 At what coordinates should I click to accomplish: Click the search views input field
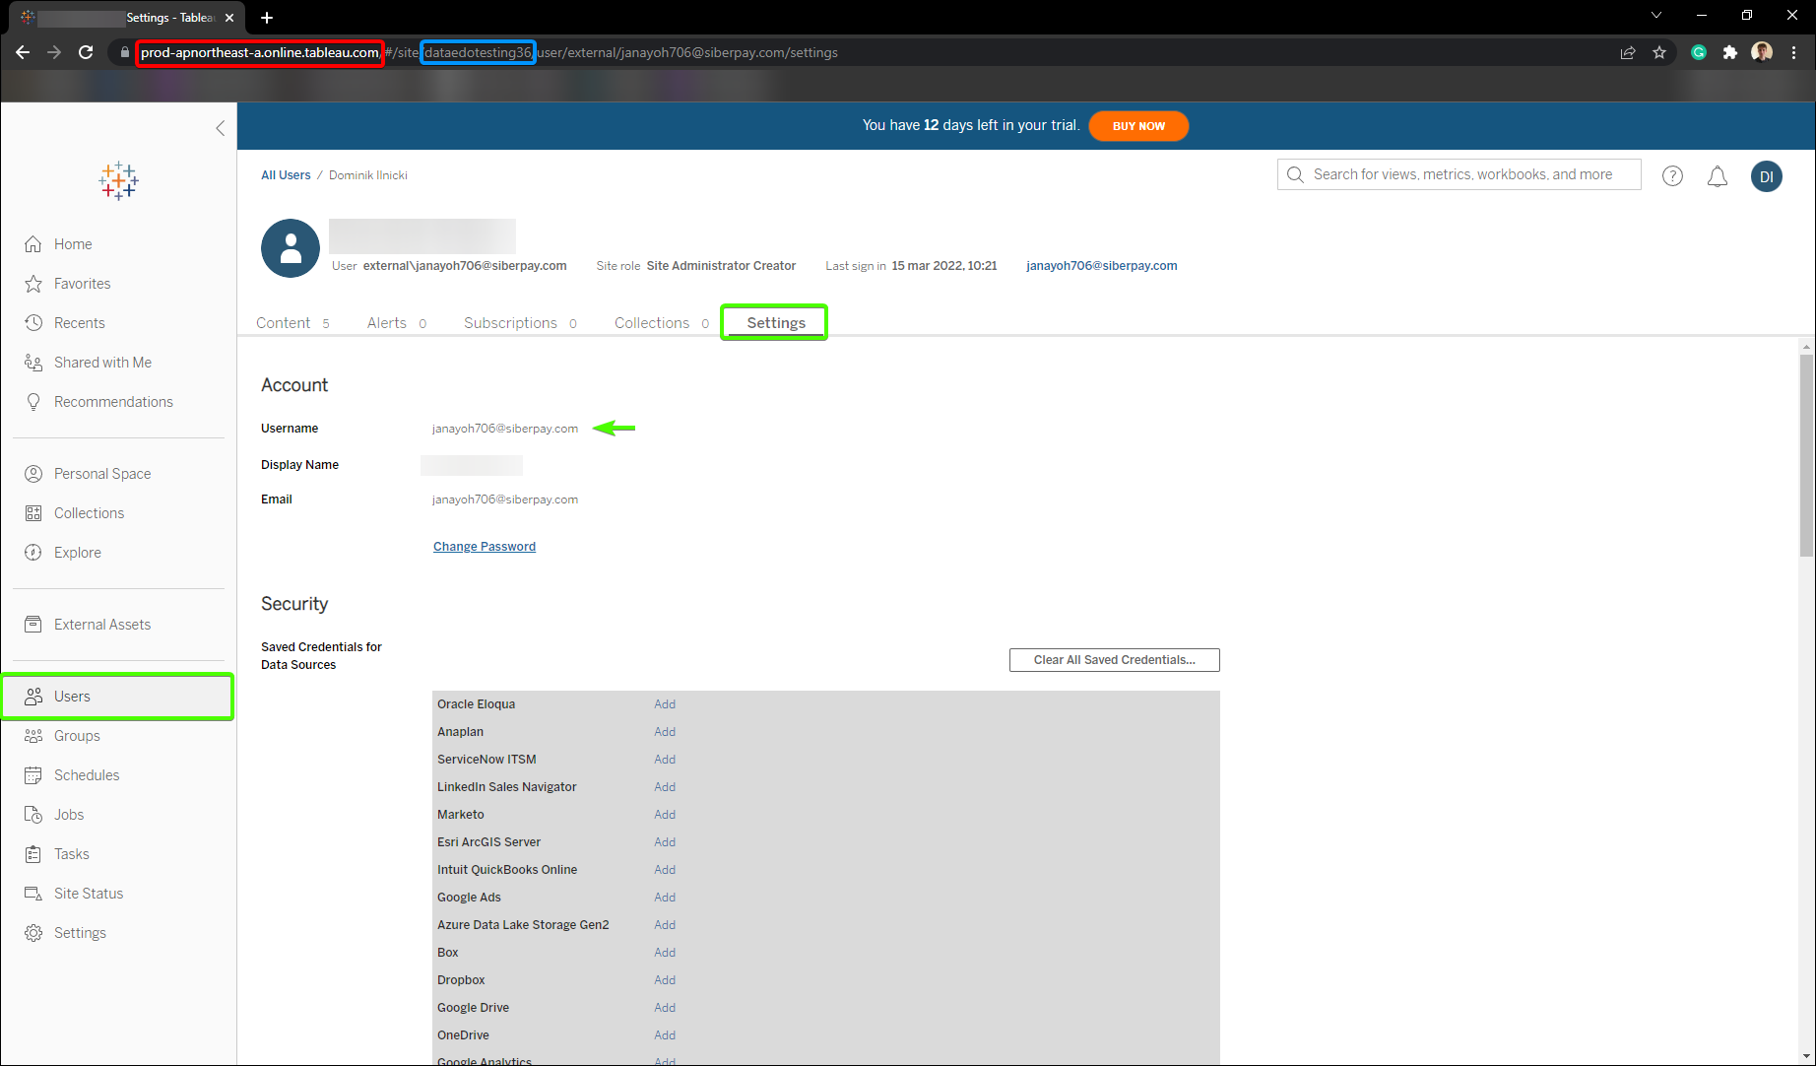tap(1462, 174)
